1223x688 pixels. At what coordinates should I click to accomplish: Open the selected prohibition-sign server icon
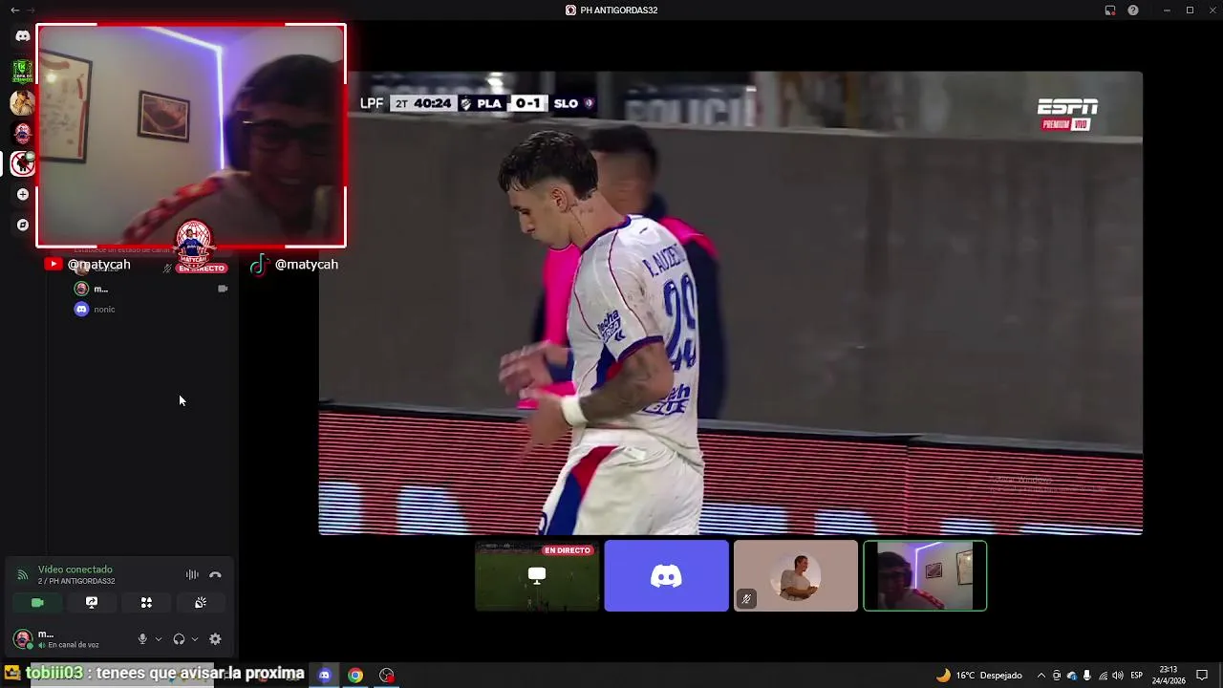point(23,163)
